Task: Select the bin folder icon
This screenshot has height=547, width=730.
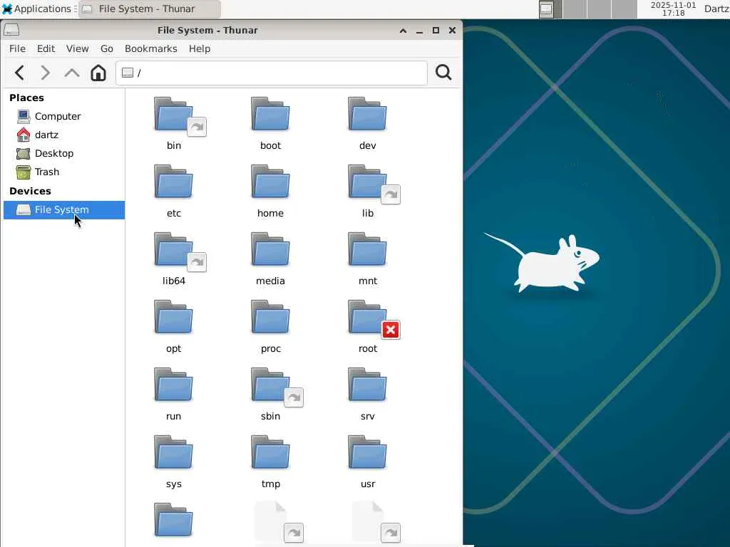Action: coord(174,115)
